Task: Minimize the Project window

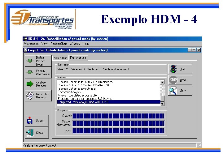Action: (x=190, y=50)
